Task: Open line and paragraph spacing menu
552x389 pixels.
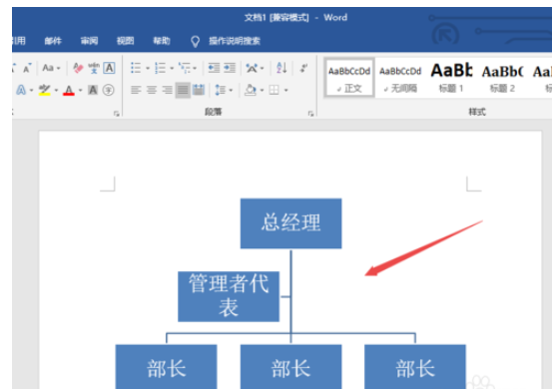Action: tap(224, 91)
